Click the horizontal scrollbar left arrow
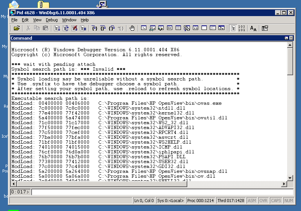This screenshot has width=301, height=211. coord(14,184)
